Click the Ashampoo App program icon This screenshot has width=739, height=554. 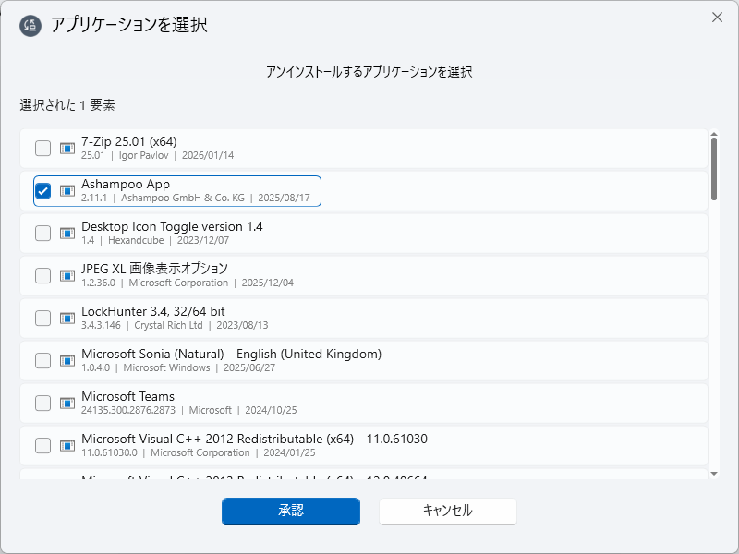[67, 191]
